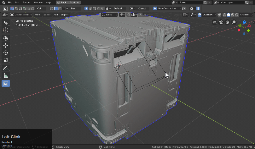The image size is (255, 149).
Task: Choose the Rotate tool
Action: pos(6,53)
